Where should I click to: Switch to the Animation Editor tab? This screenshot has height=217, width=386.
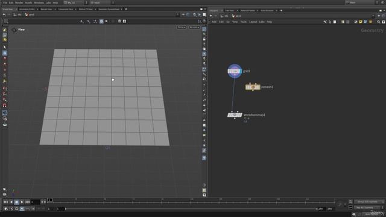tap(27, 9)
